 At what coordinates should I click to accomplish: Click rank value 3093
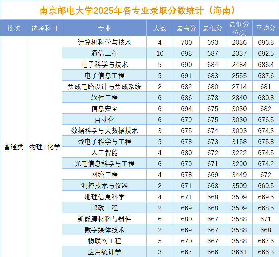239,131
